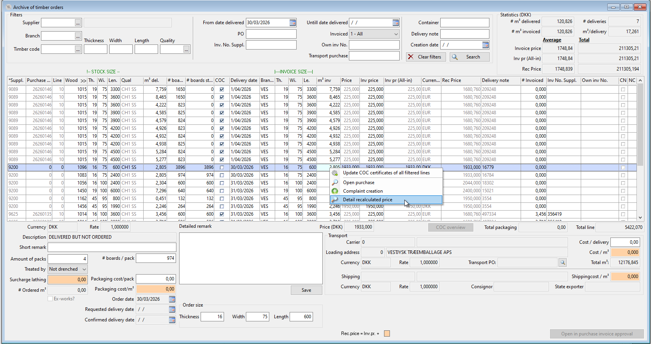Screen dimensions: 651x344
Task: Choose Complaint creation from context menu
Action: coord(363,191)
